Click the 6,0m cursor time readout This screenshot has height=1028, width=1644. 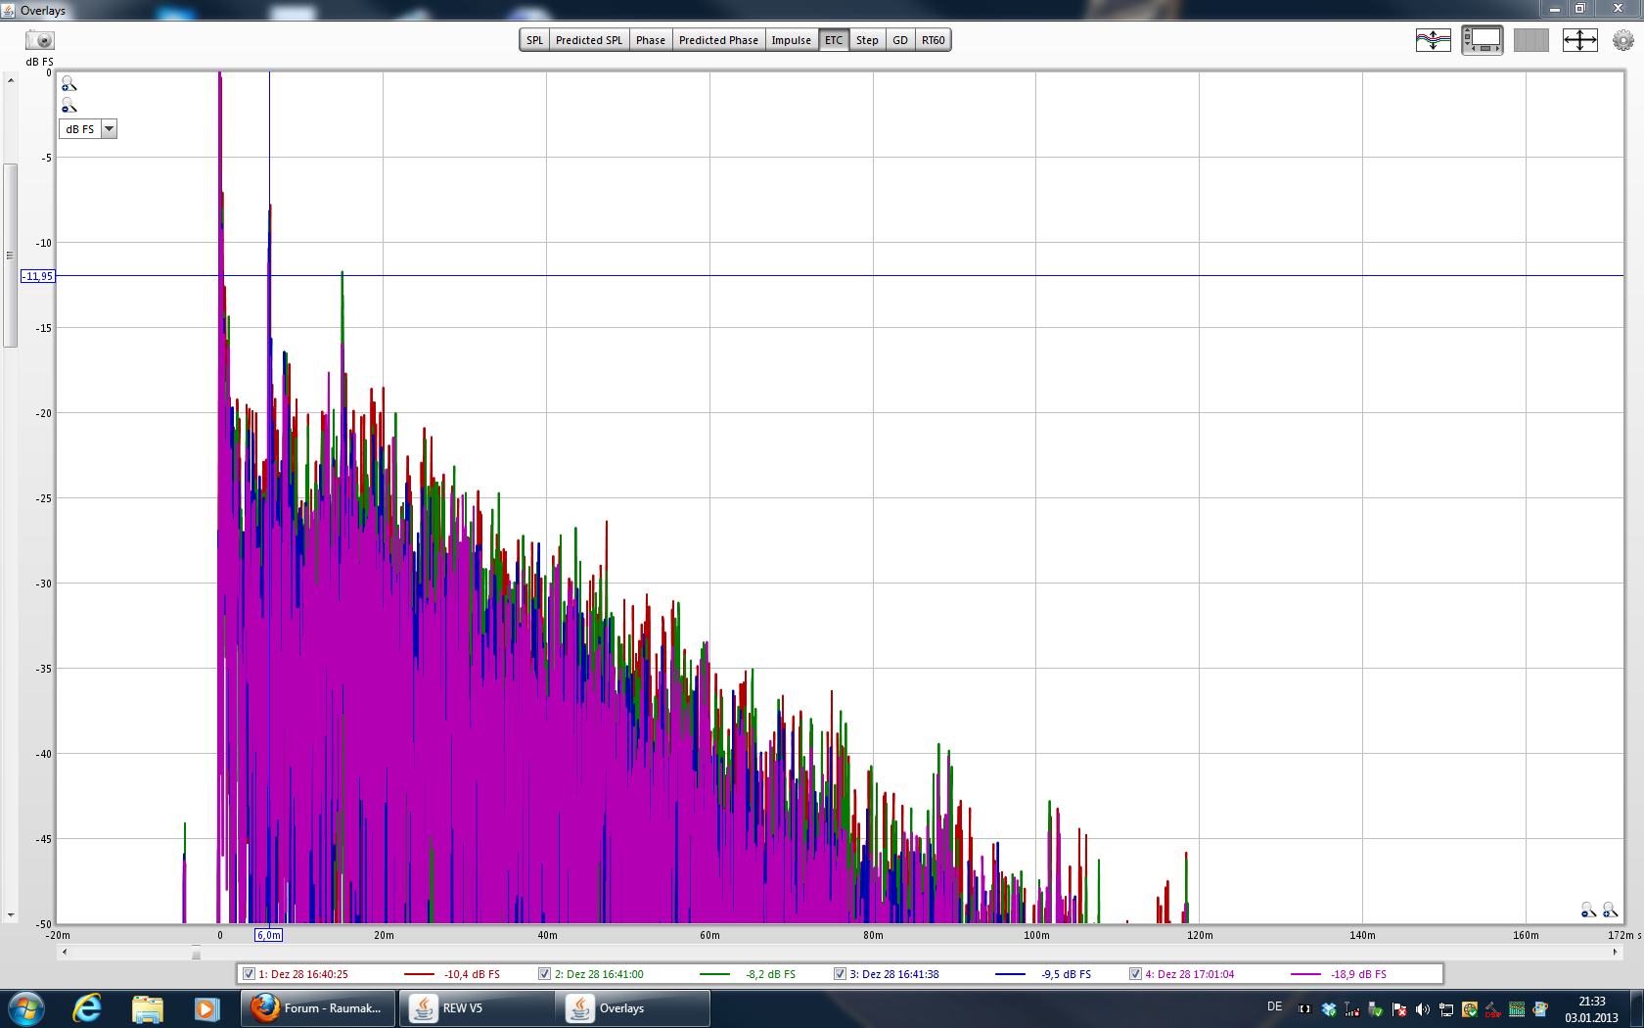[x=269, y=935]
